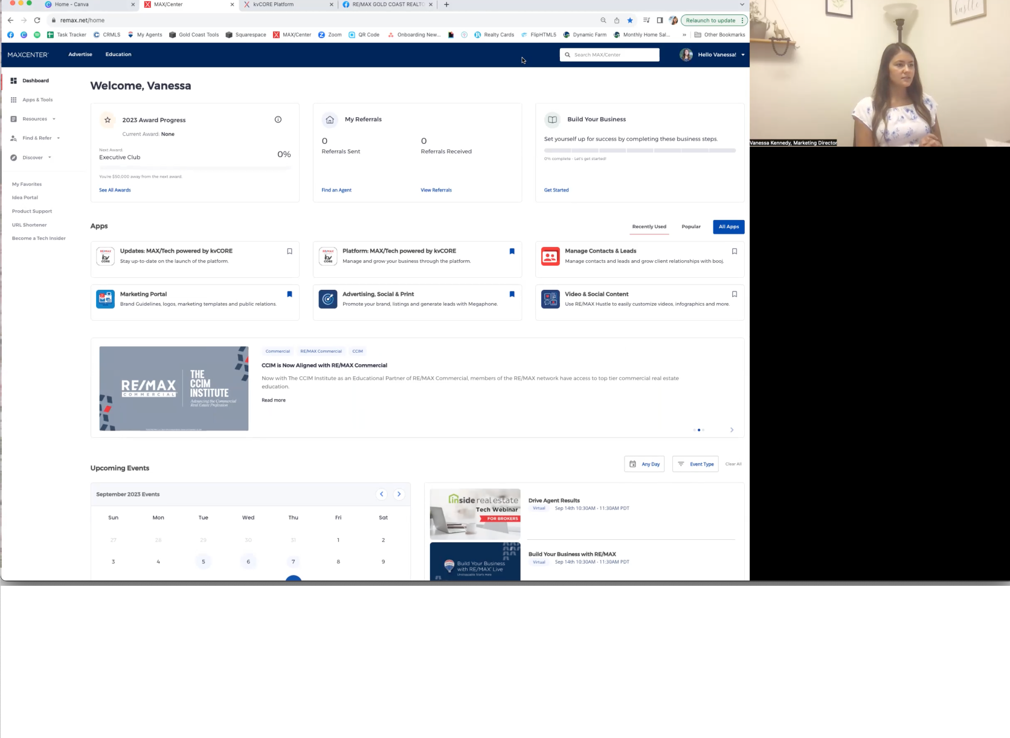Open the Dashboard sidebar icon
This screenshot has width=1010, height=738.
13,80
